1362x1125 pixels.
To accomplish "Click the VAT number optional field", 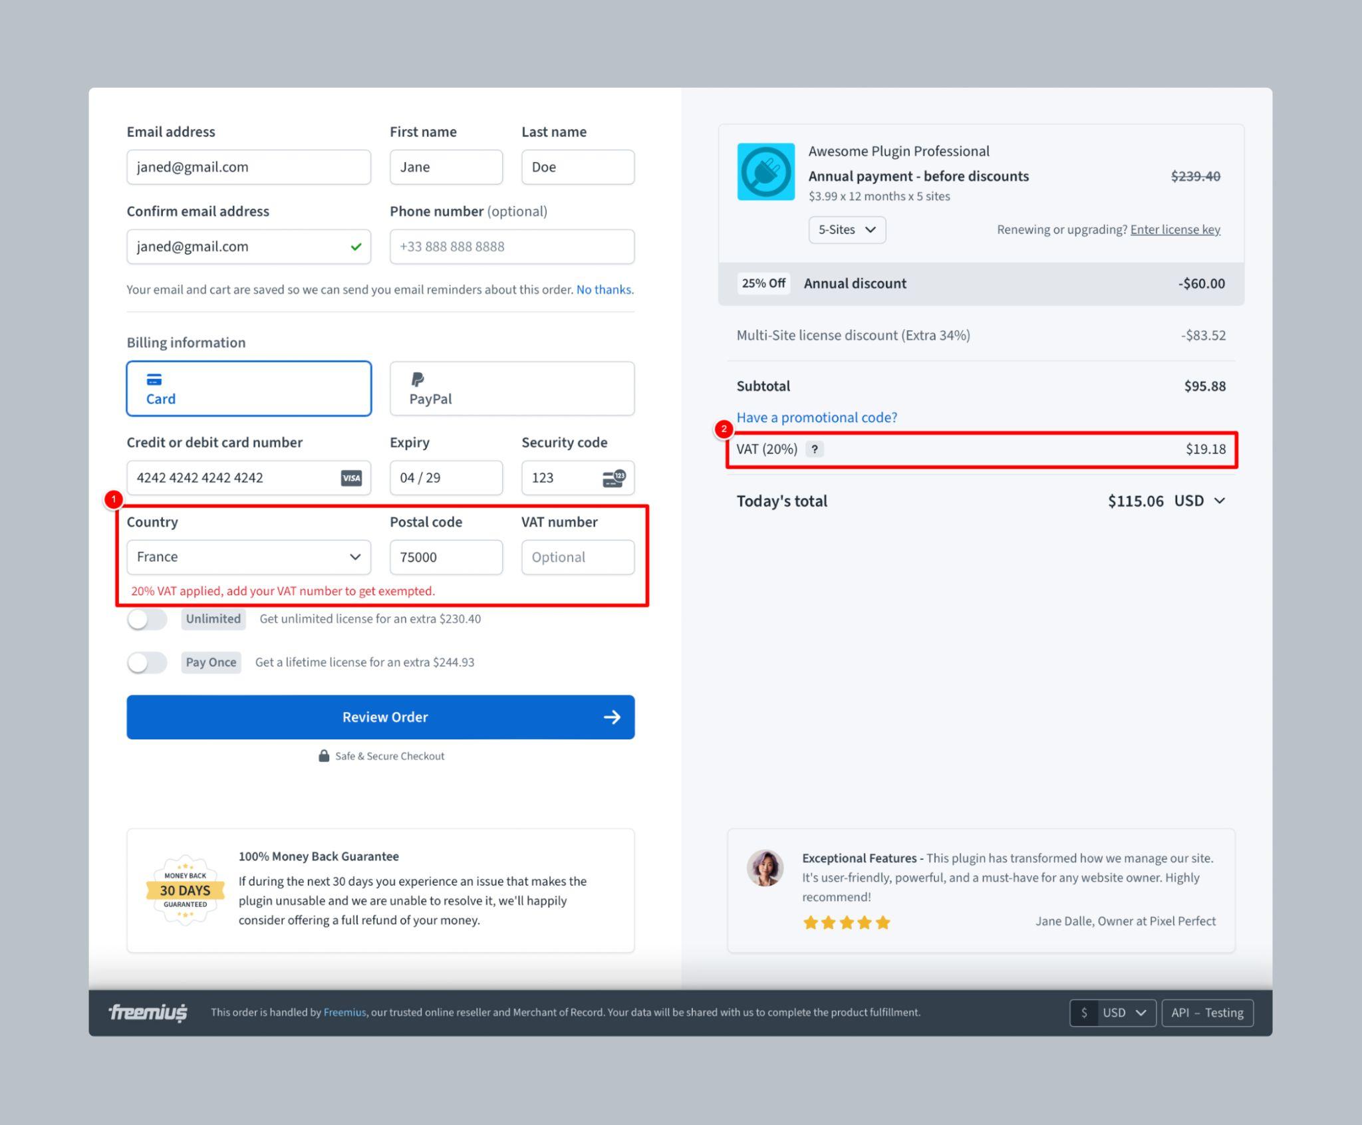I will (578, 557).
